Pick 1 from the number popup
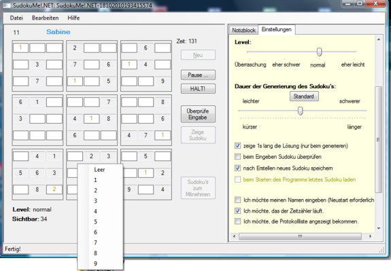The height and width of the screenshot is (271, 391). [95, 180]
